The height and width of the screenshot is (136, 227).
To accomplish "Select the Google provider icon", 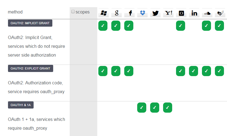I will click(117, 13).
